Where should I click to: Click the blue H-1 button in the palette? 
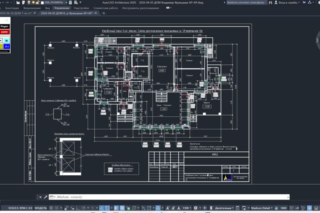click(7, 47)
